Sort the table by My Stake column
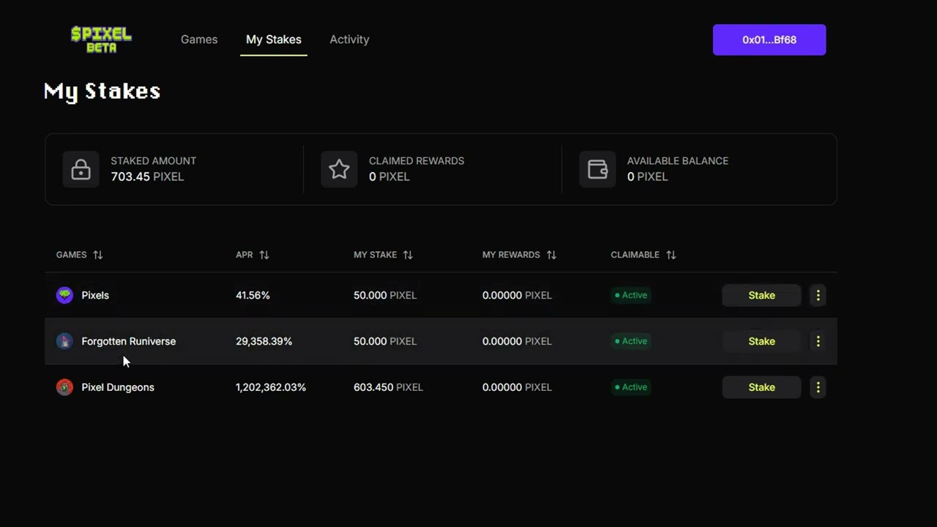This screenshot has height=527, width=937. (384, 255)
